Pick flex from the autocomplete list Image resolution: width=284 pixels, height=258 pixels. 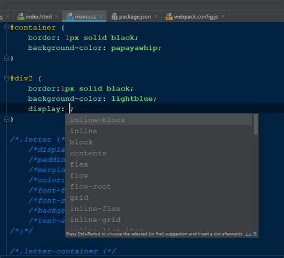[159, 164]
